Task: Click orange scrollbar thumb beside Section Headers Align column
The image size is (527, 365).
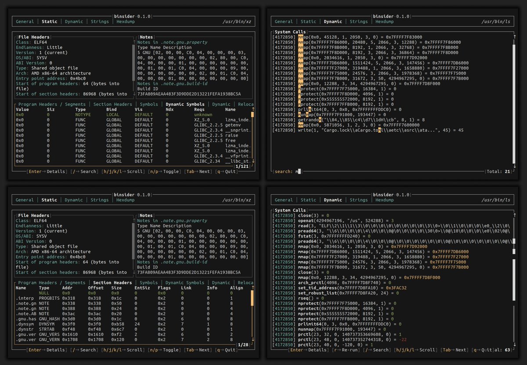Action: tap(252, 297)
